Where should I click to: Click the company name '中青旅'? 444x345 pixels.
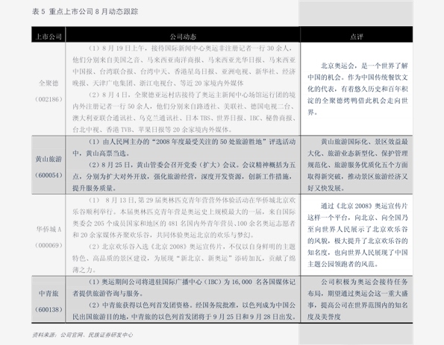49,294
